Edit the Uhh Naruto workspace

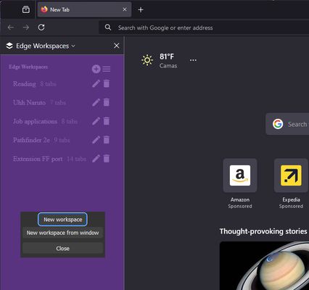pos(96,102)
